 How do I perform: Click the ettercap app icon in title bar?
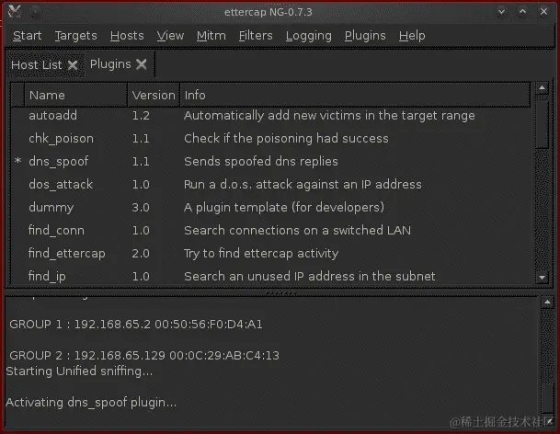[15, 11]
